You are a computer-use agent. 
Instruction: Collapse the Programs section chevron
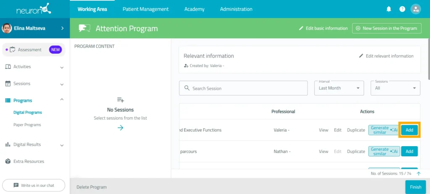[62, 100]
